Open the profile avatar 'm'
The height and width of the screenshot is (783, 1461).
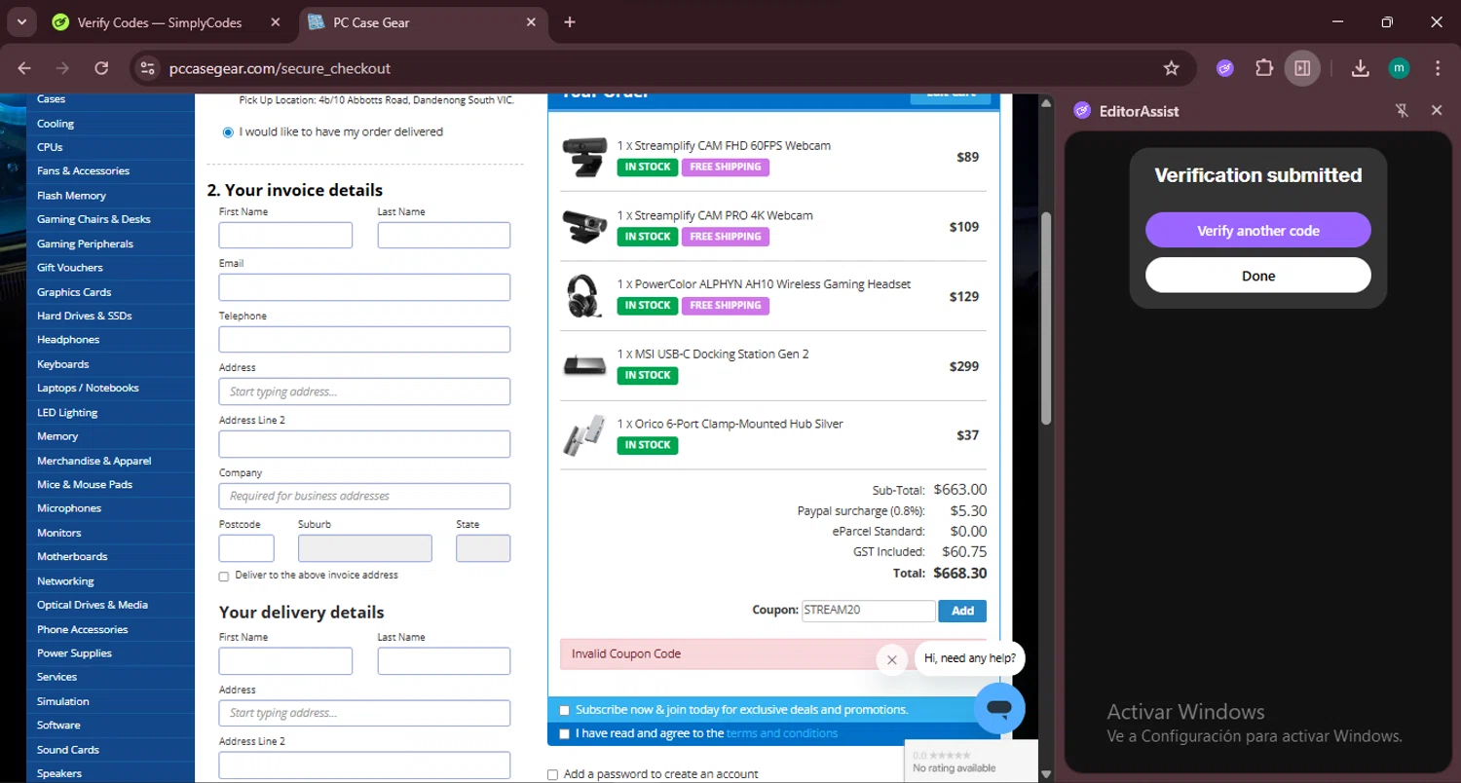pyautogui.click(x=1399, y=68)
